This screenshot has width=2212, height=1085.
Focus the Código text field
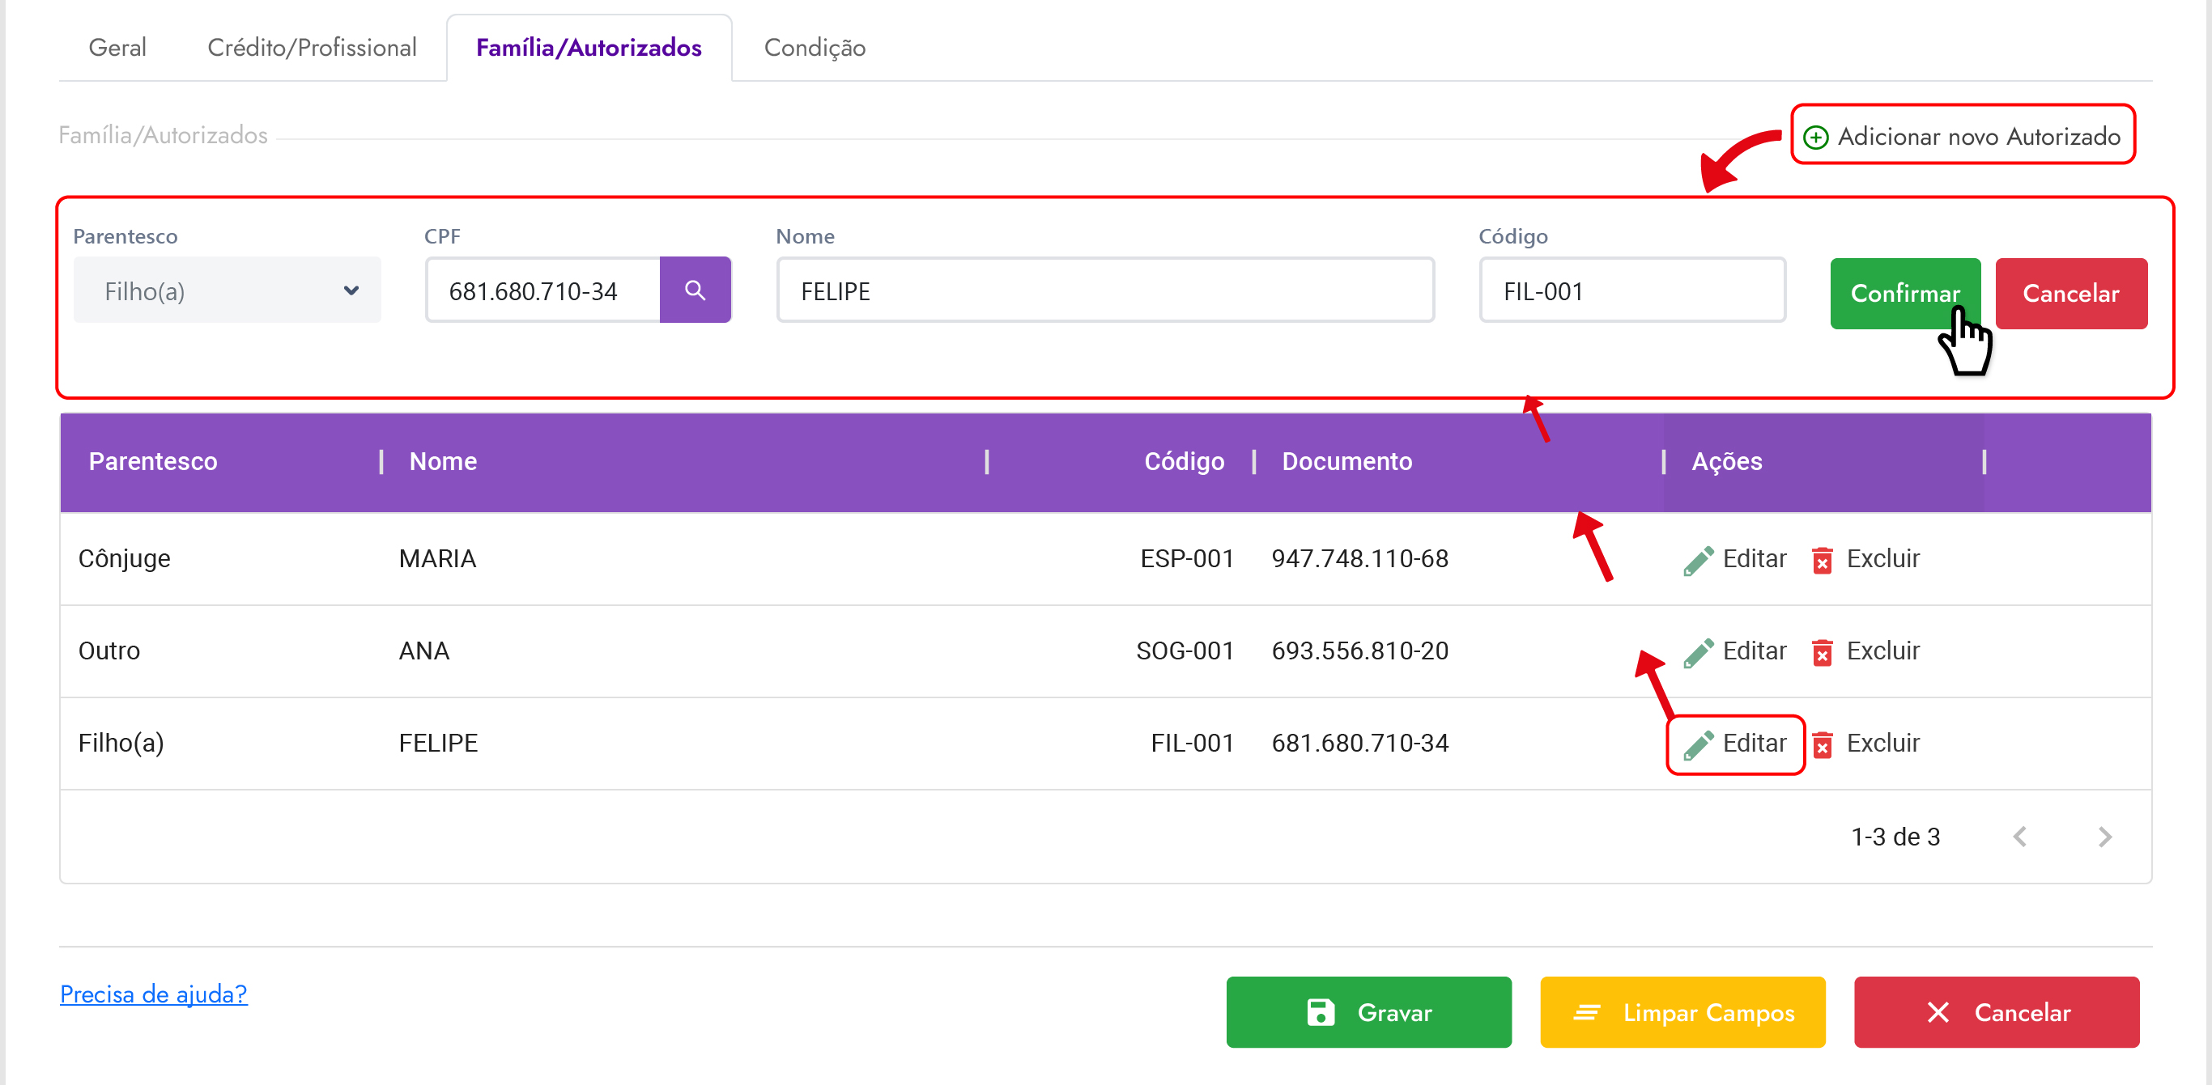pyautogui.click(x=1631, y=291)
